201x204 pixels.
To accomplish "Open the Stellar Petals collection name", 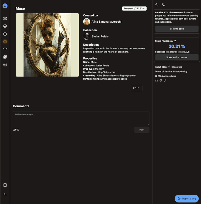I will (100, 37).
